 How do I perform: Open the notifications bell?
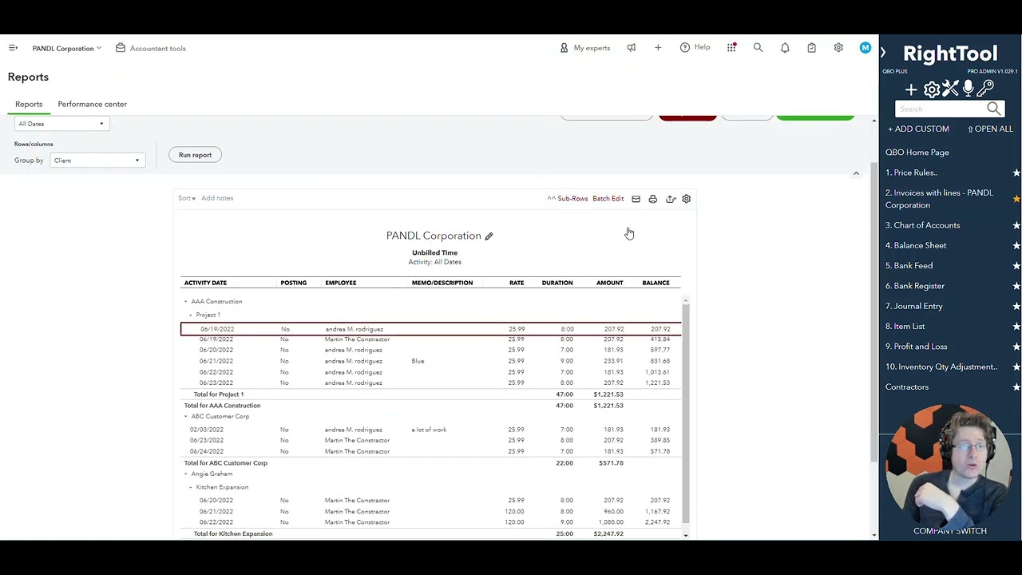point(785,48)
